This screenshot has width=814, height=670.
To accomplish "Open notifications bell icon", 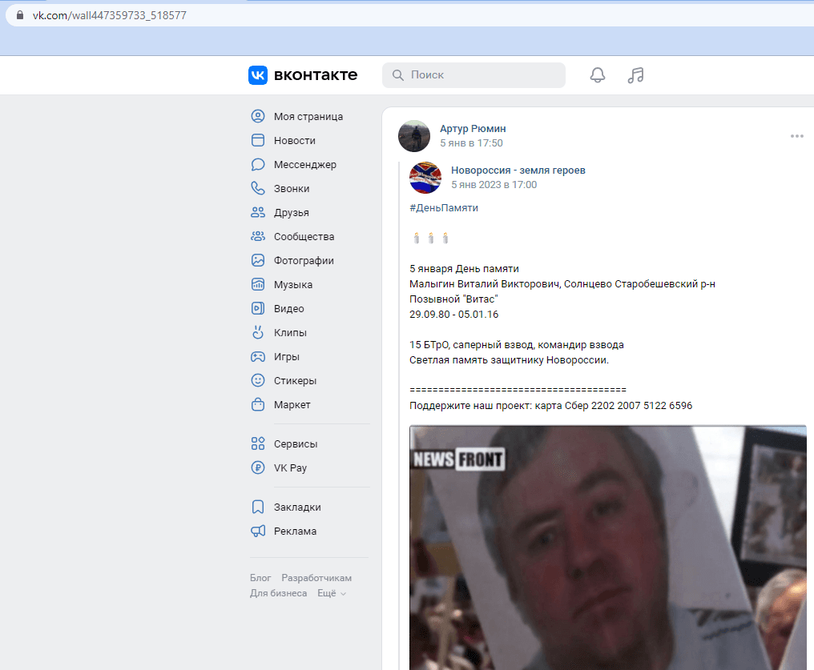I will 597,75.
